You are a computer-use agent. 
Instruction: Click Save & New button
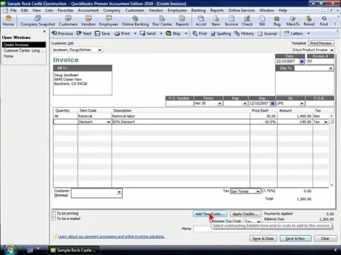click(295, 239)
